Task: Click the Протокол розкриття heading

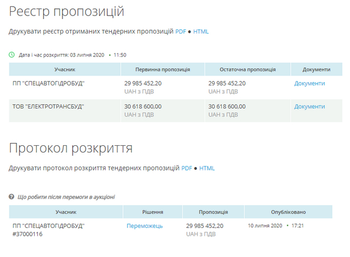Action: (70, 148)
